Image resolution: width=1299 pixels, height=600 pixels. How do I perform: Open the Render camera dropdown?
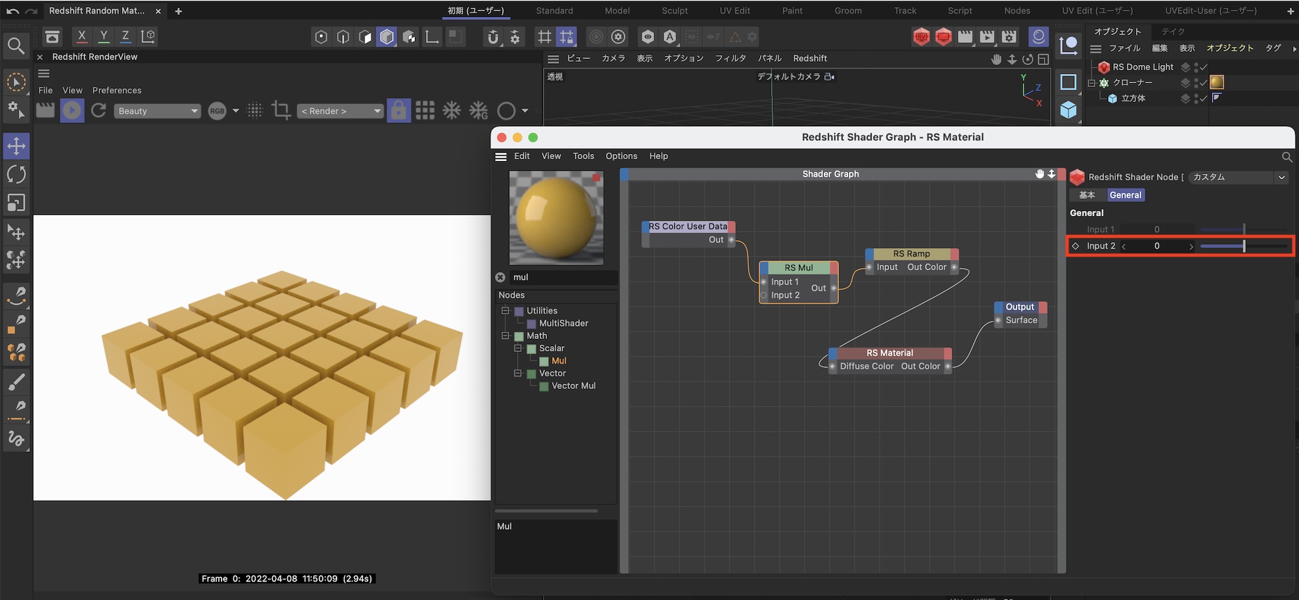pyautogui.click(x=340, y=111)
